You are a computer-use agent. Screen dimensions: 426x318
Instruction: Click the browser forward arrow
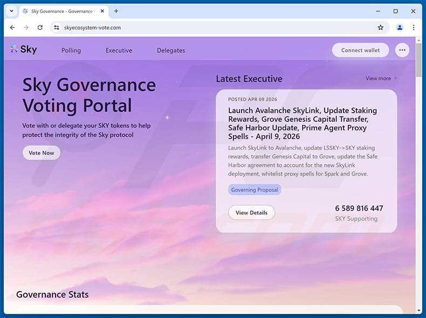click(26, 27)
